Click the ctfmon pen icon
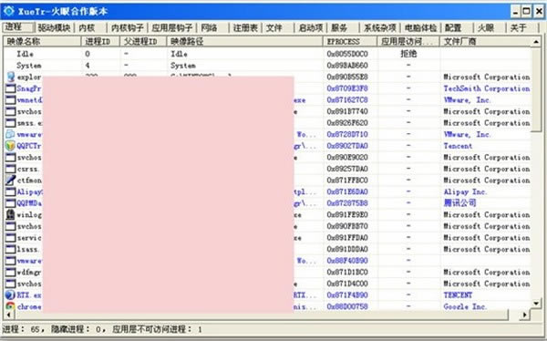This screenshot has width=547, height=341. 10,181
